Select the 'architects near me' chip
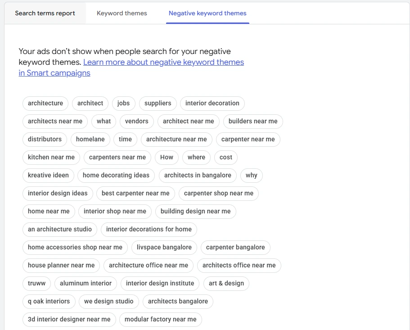 [55, 122]
